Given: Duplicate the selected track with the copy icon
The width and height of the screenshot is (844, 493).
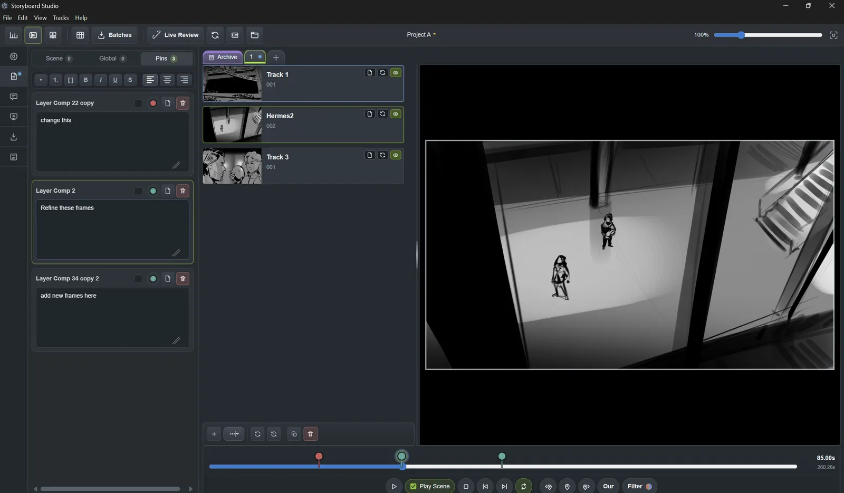Looking at the screenshot, I should 294,434.
